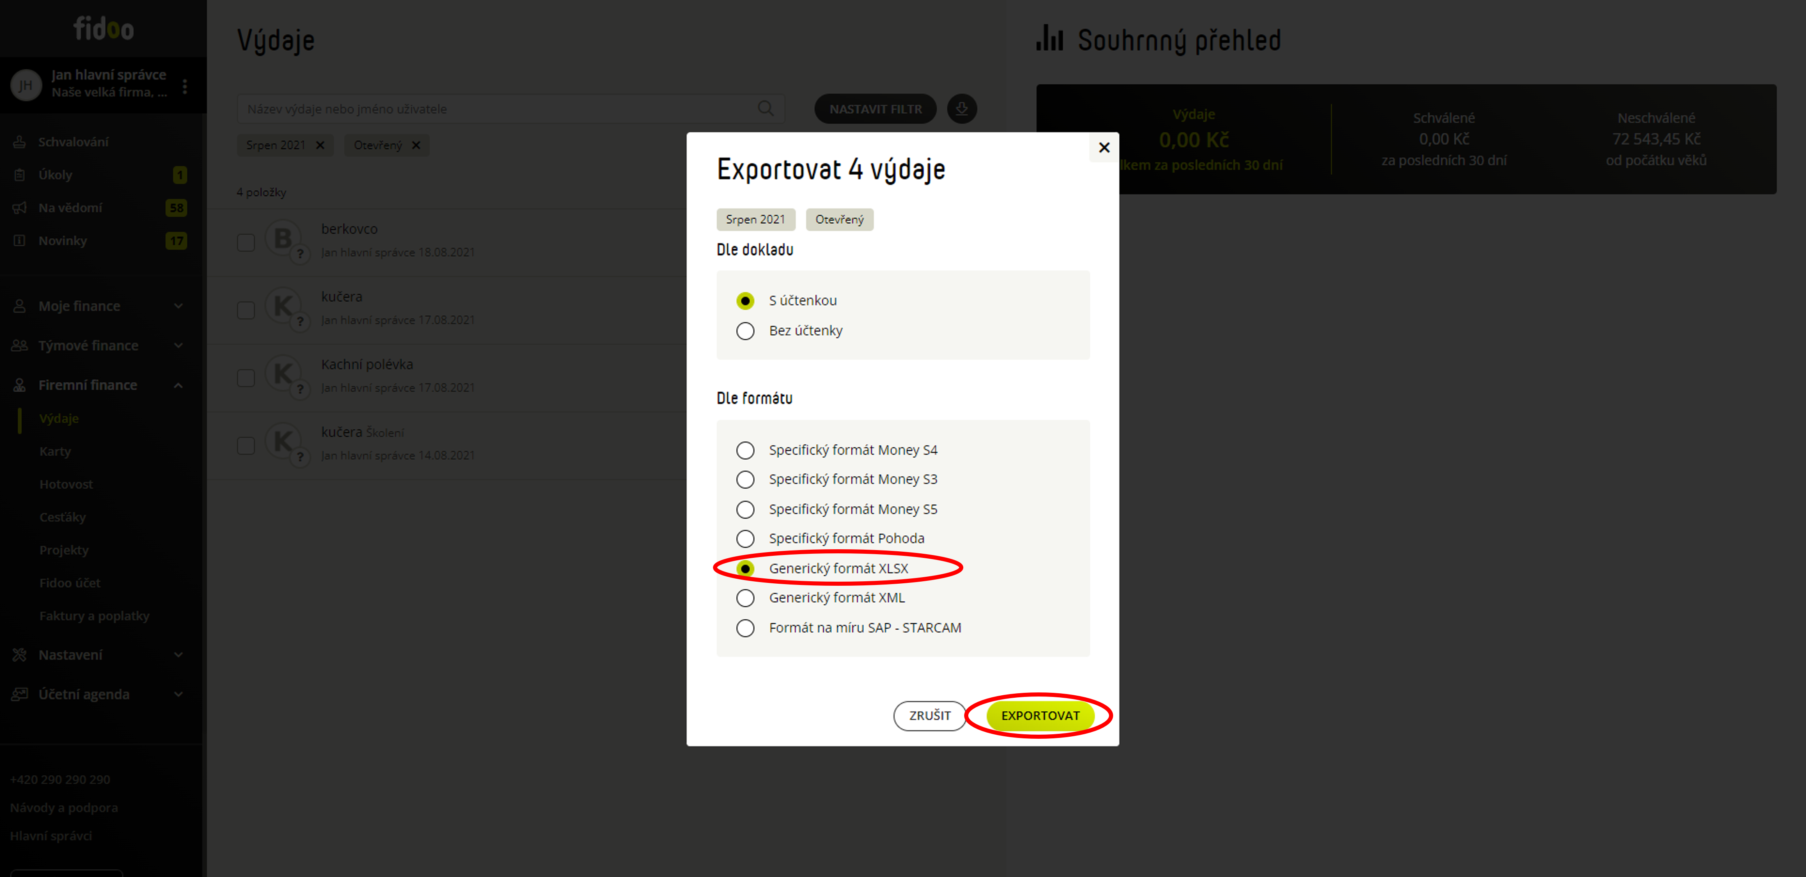
Task: Click the berkovco B avatar
Action: tap(283, 238)
